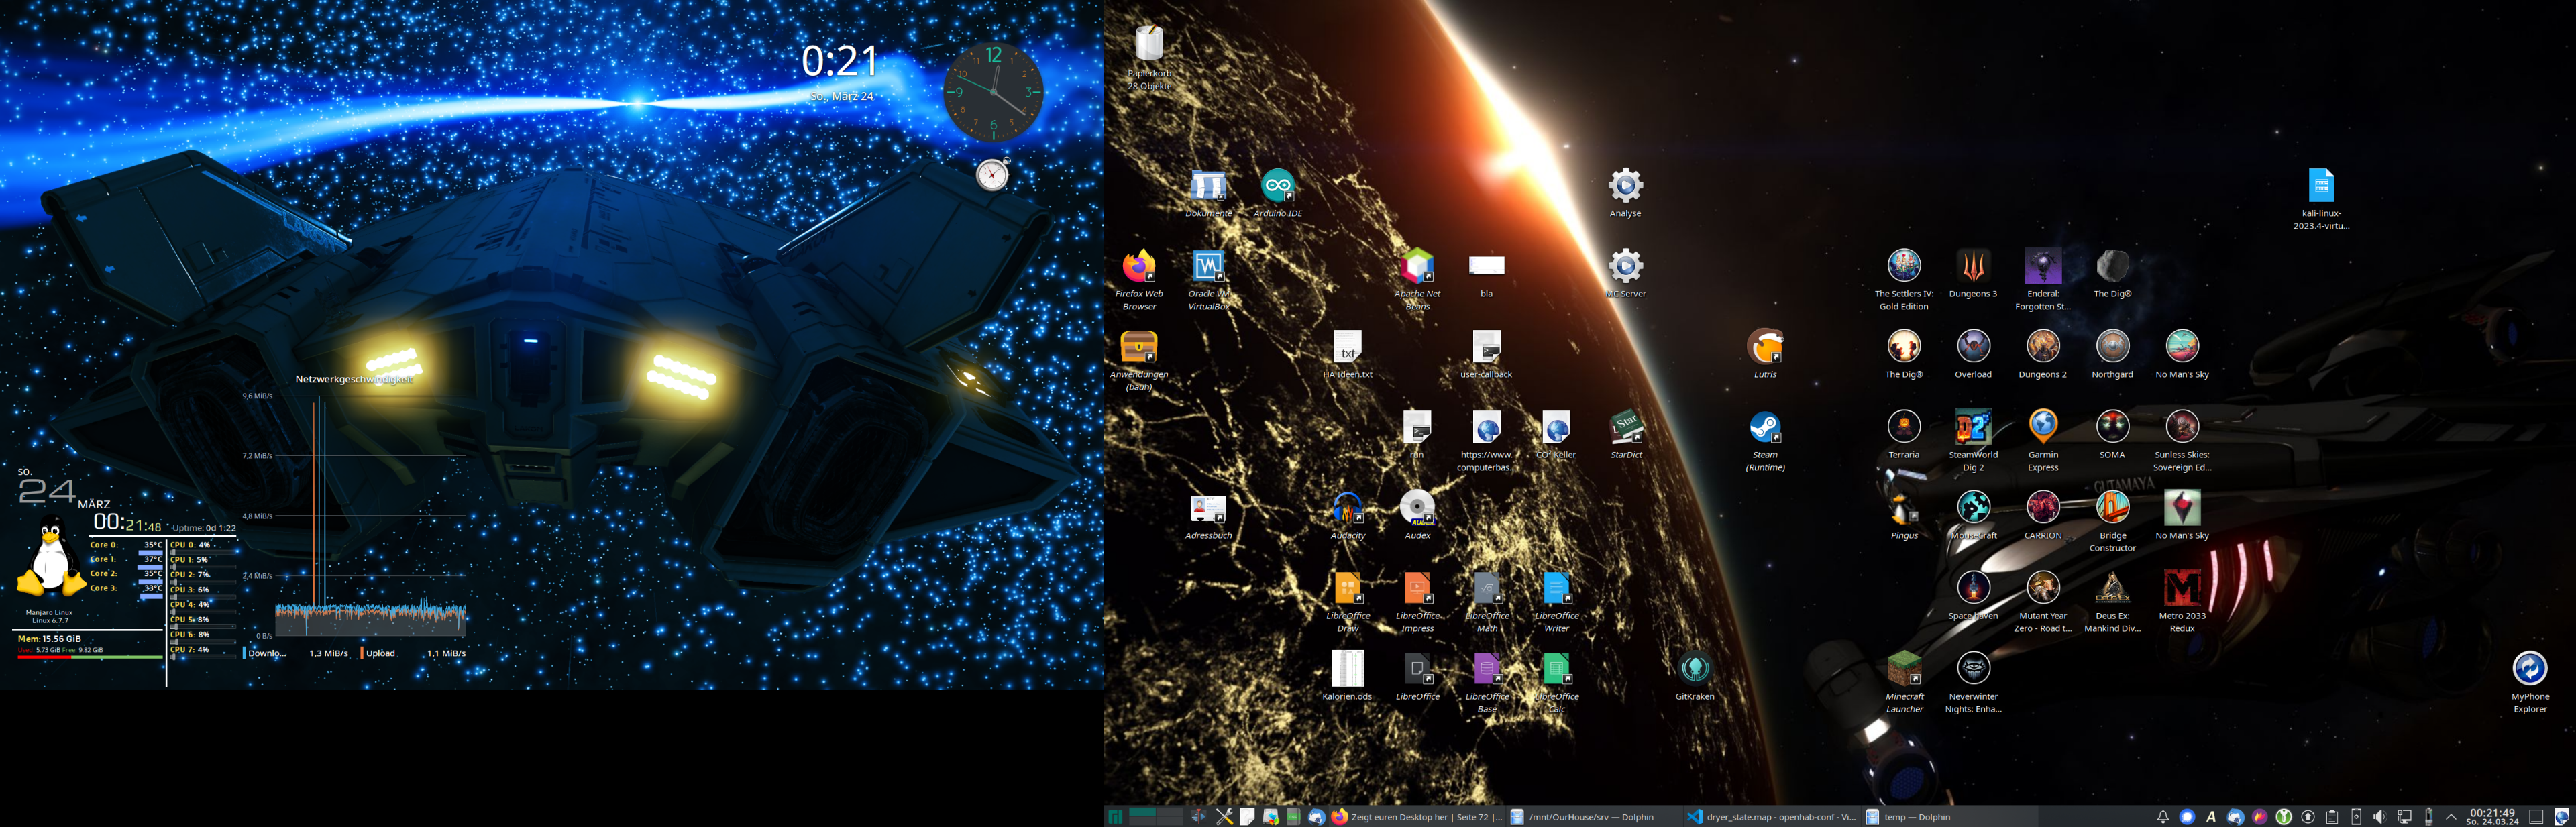Launch the Lutris desktop icon
The image size is (2576, 827).
[1764, 347]
